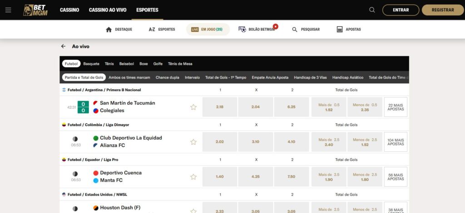The image size is (465, 213).
Task: Bet San Martín de Tucumán win at 2.18
Action: [x=220, y=107]
